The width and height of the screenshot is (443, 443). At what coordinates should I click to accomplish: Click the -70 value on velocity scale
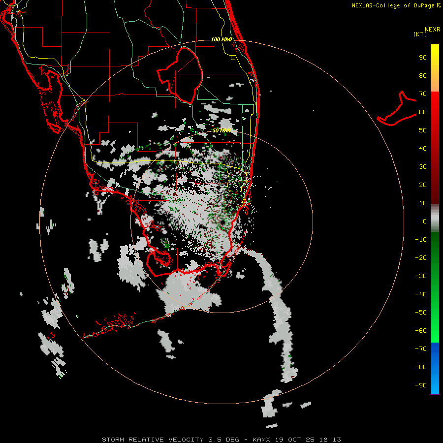coord(421,349)
